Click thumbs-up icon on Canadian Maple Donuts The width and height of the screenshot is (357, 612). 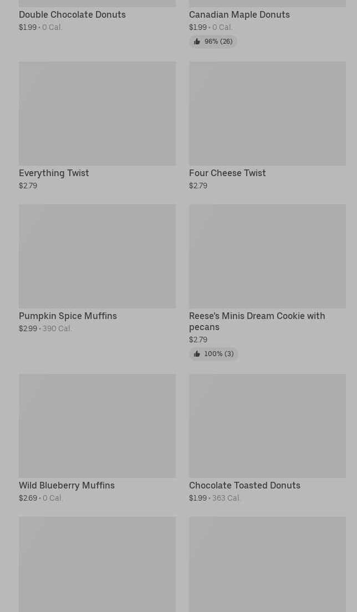click(197, 42)
